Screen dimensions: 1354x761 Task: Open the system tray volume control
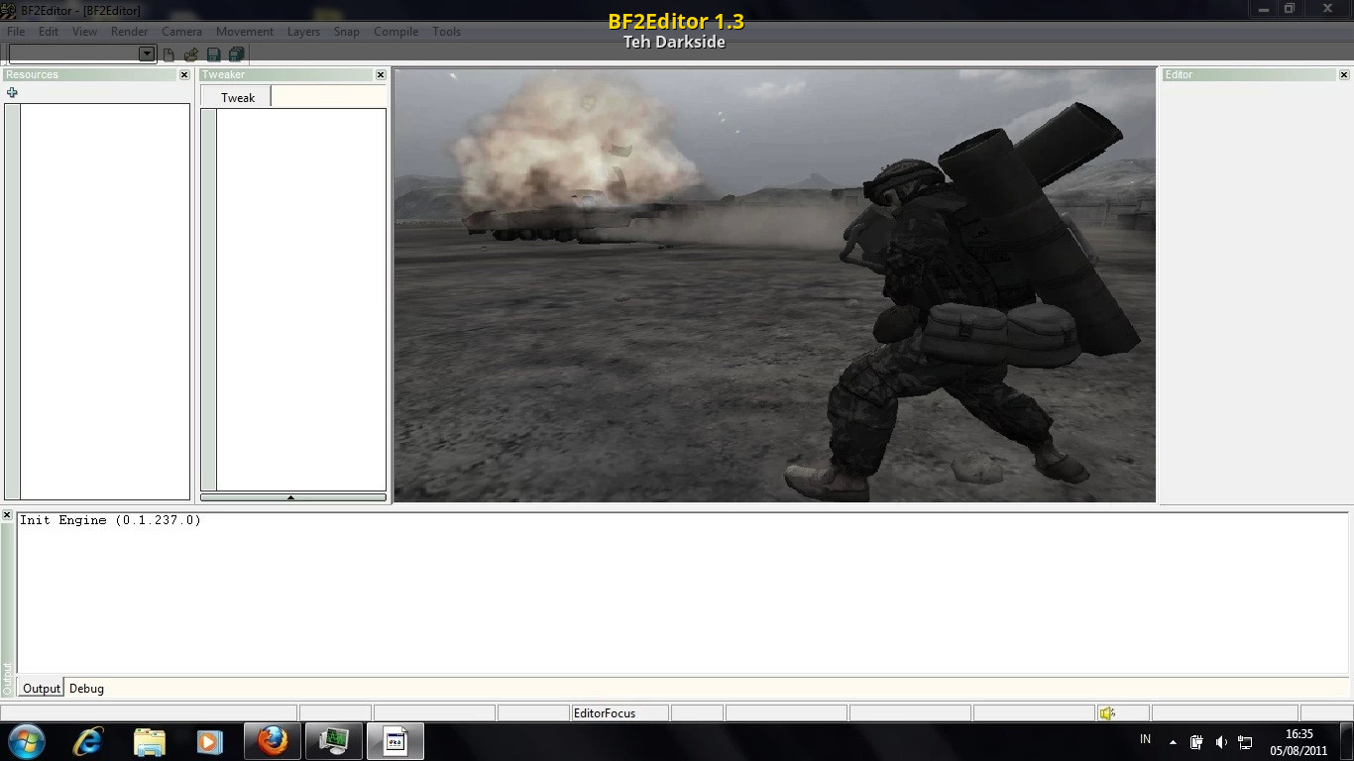1221,742
